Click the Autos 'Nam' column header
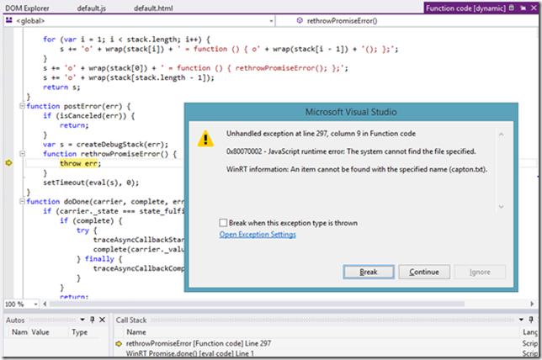Image resolution: width=542 pixels, height=360 pixels. coord(19,332)
